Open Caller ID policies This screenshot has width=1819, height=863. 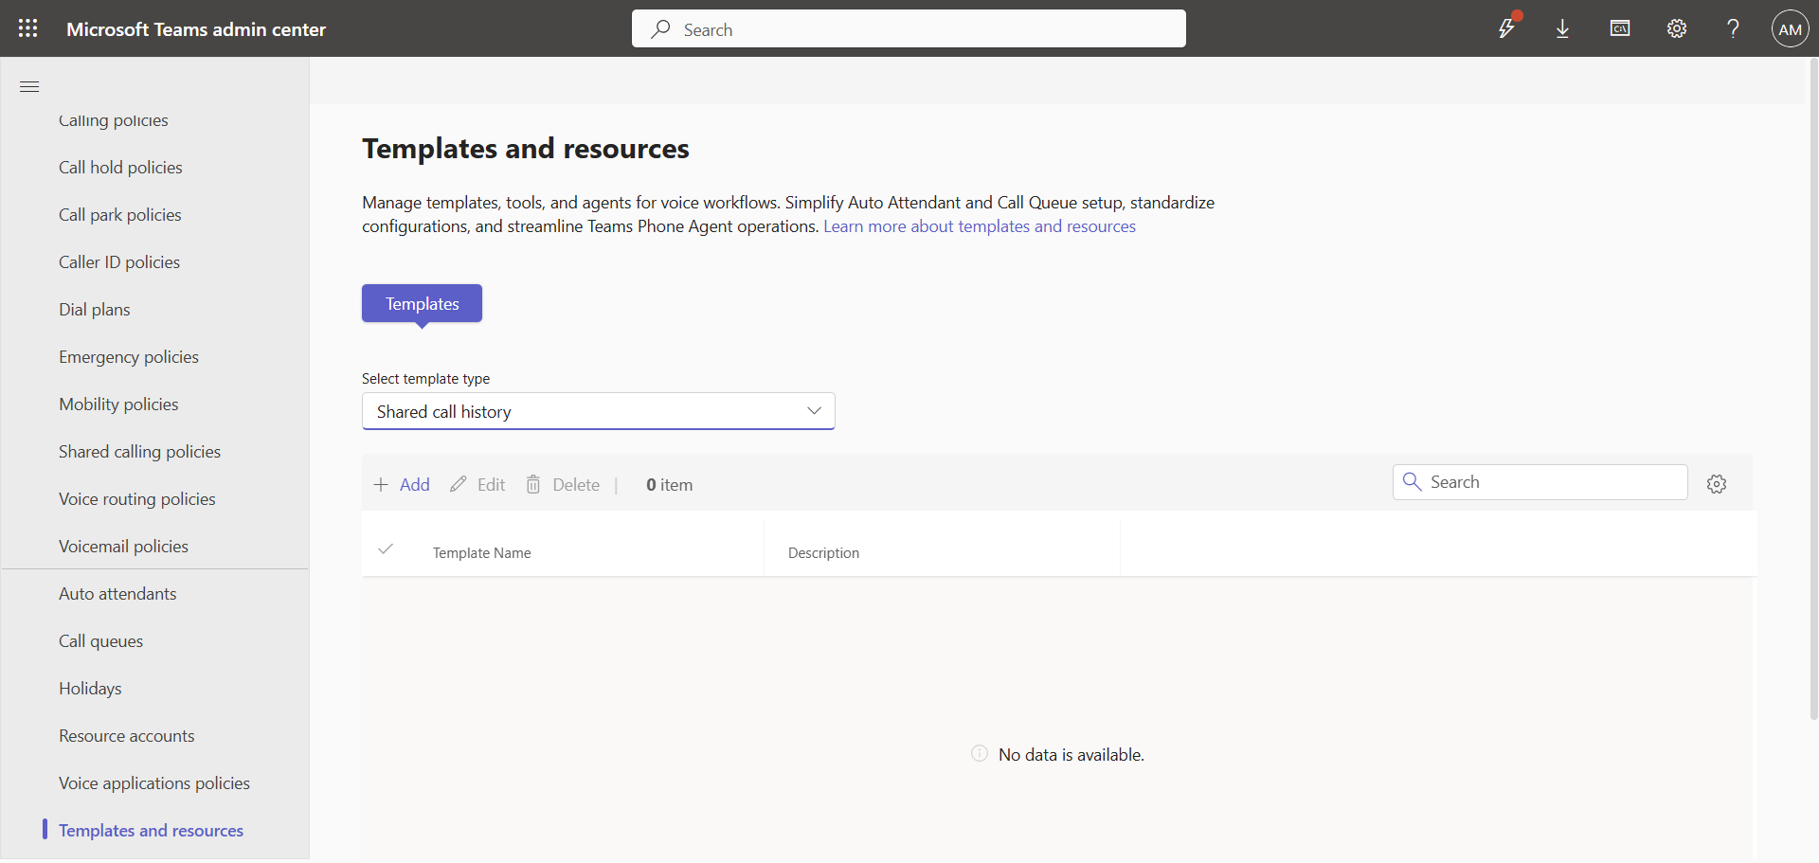point(119,261)
